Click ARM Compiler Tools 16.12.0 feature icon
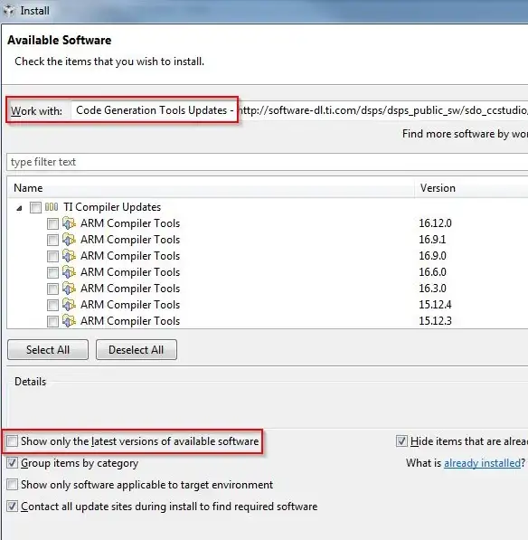Screen dimensions: 528x540 coord(69,223)
